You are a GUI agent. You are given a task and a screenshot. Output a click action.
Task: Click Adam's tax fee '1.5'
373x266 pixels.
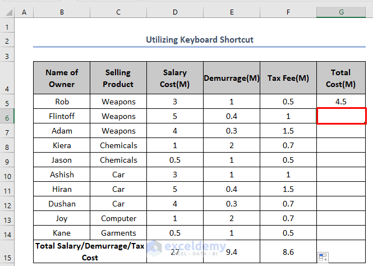point(288,131)
